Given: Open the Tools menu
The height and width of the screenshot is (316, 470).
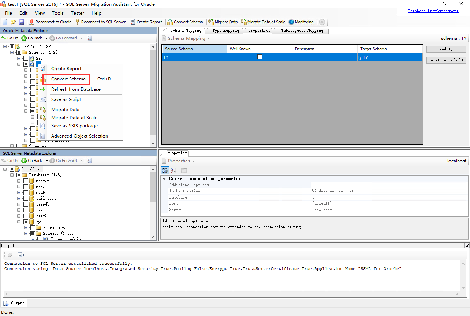Looking at the screenshot, I should (58, 13).
